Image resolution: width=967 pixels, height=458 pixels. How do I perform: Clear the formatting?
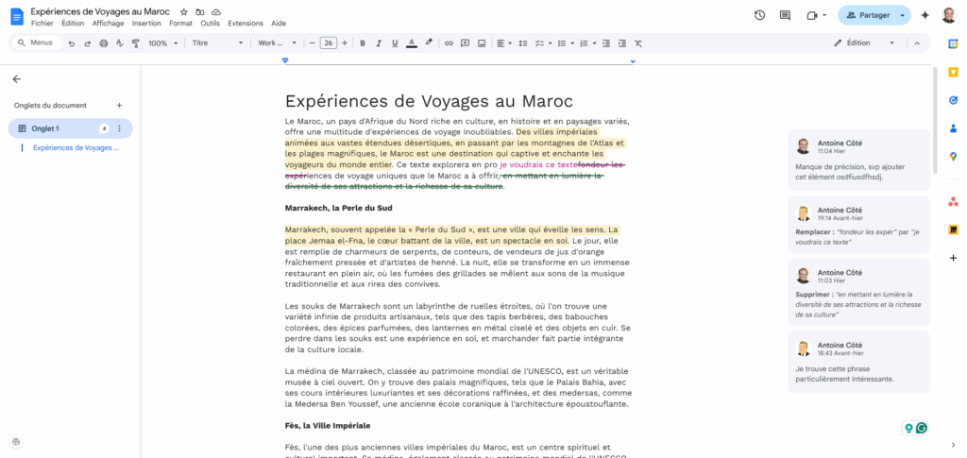tap(638, 43)
